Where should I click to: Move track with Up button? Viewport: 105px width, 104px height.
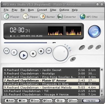coord(60,101)
